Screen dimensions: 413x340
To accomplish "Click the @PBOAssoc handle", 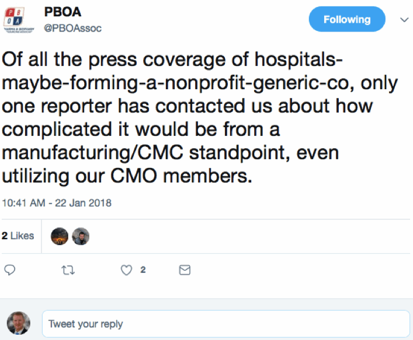I will 73,27.
